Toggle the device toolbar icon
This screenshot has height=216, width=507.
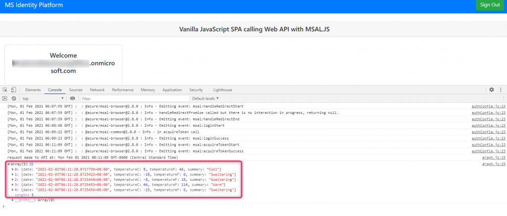click(x=13, y=90)
